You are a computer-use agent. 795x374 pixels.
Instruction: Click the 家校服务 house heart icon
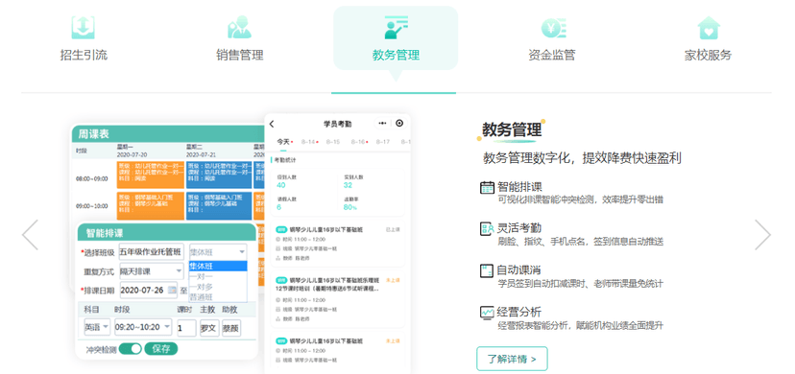(709, 27)
